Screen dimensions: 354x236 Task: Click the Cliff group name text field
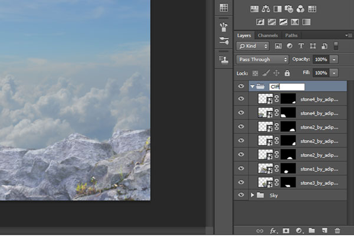(x=286, y=87)
